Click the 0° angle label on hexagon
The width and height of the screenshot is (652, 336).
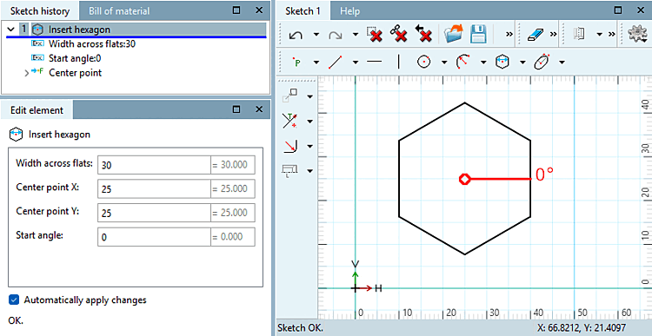544,175
